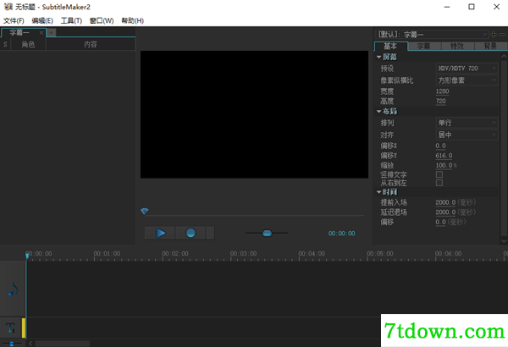
Task: Remove the style with minus icon
Action: [x=502, y=35]
